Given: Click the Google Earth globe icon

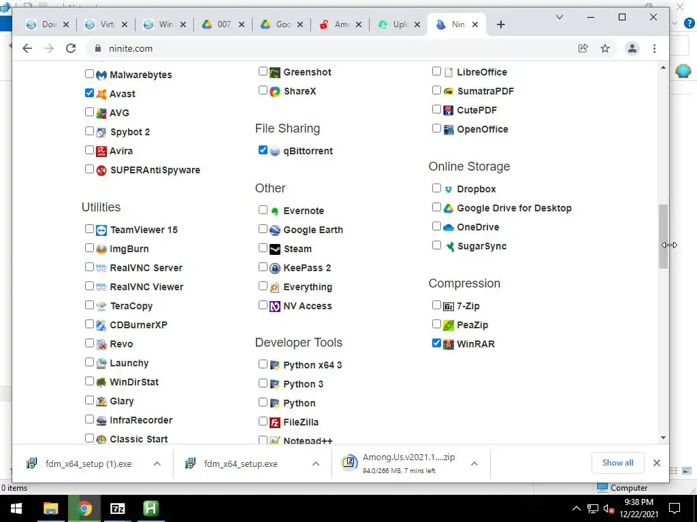Looking at the screenshot, I should point(275,230).
